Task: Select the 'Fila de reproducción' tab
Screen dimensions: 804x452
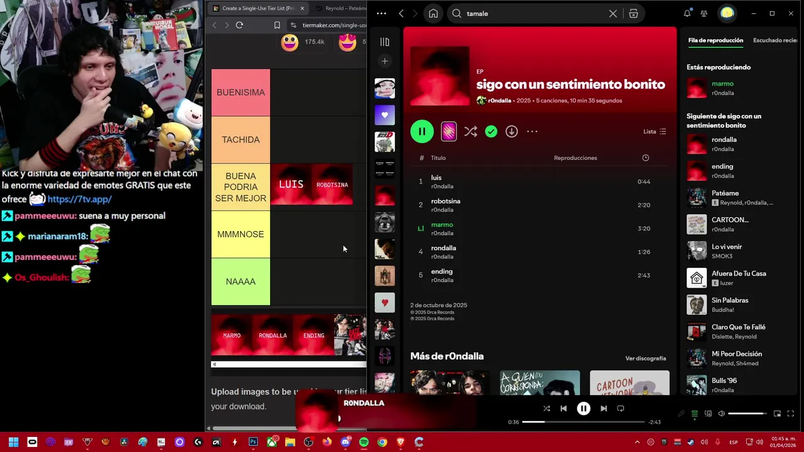Action: (x=715, y=40)
